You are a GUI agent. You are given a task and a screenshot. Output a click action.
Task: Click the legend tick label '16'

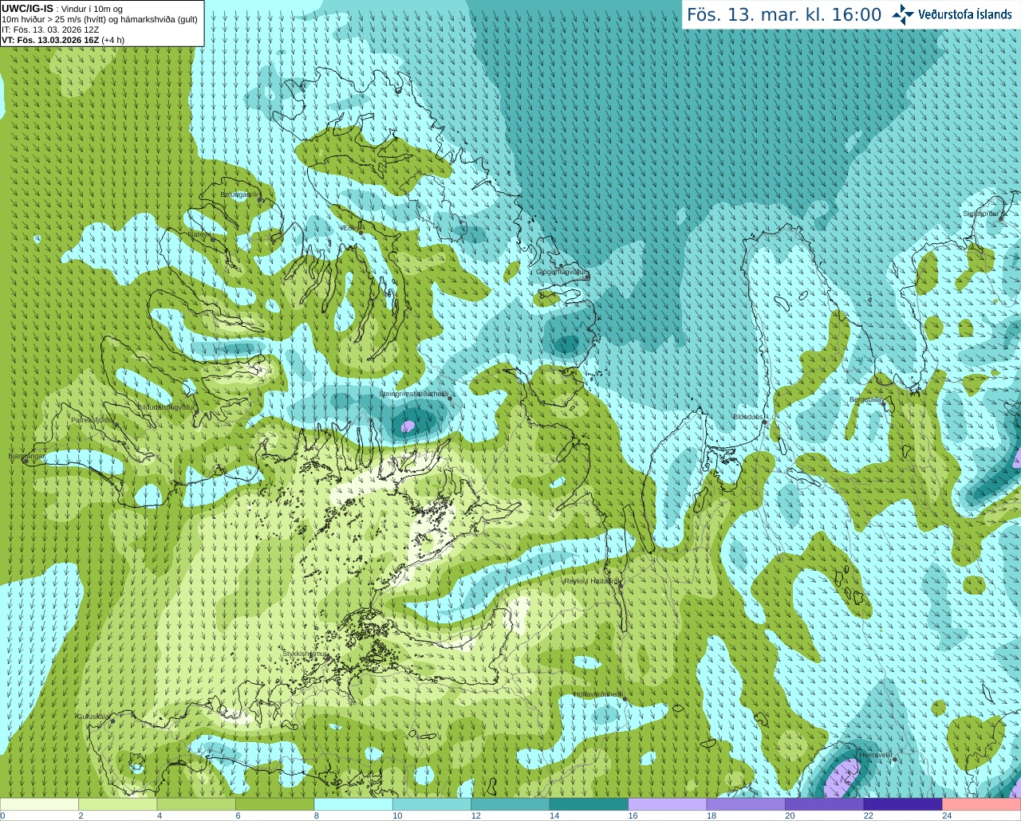click(633, 815)
